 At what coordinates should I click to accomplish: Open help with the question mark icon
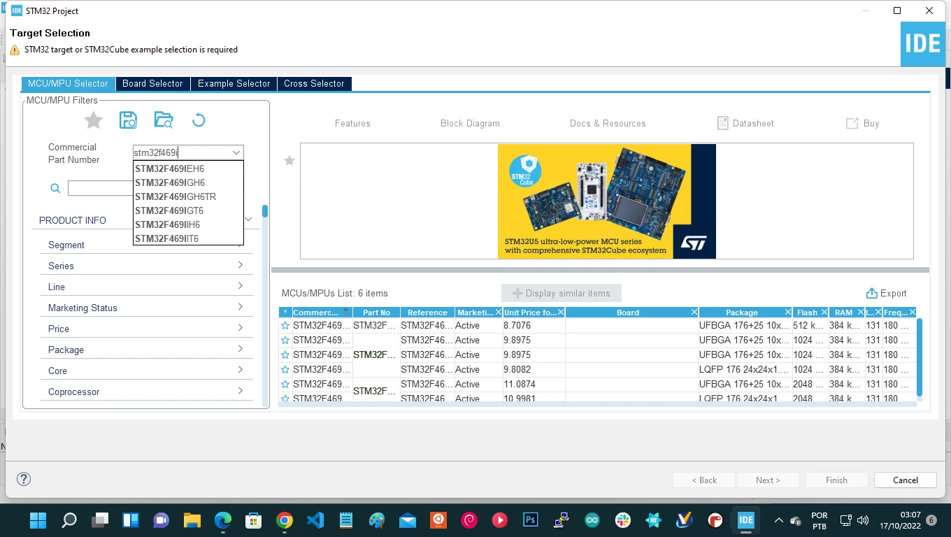(x=24, y=479)
